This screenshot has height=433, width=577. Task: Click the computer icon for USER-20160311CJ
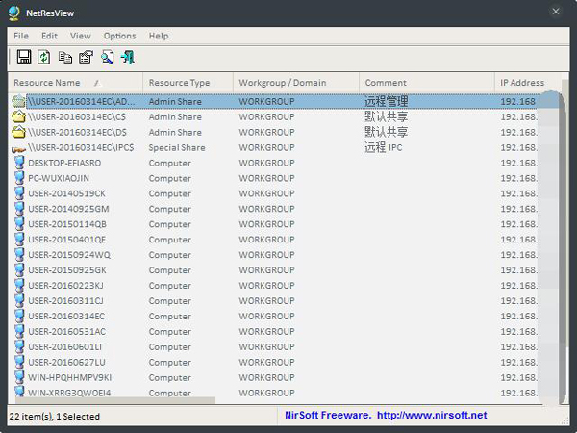pyautogui.click(x=19, y=300)
